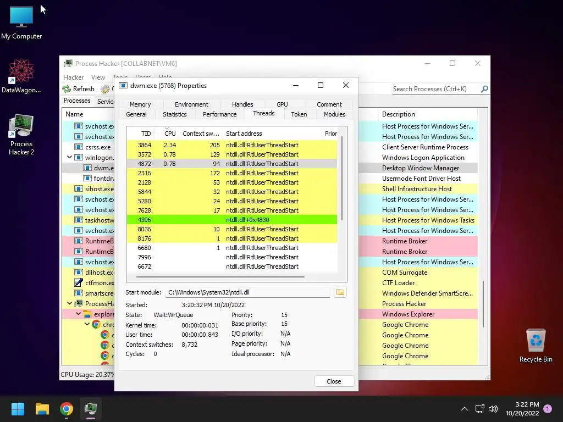563x422 pixels.
Task: Sort process list by Name column
Action: click(89, 114)
